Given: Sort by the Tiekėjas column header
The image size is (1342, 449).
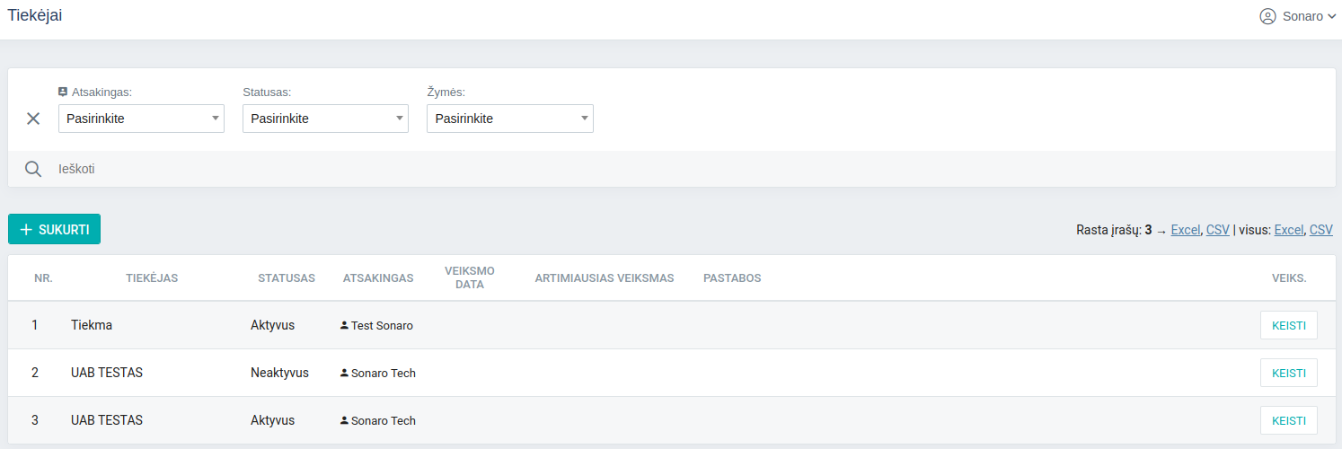Looking at the screenshot, I should pos(152,278).
